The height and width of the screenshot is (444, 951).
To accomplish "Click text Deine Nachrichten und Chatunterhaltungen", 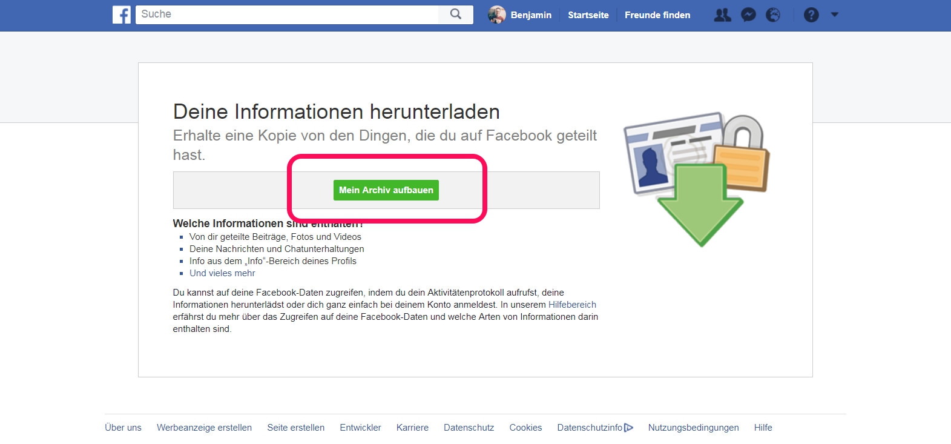I will click(277, 249).
